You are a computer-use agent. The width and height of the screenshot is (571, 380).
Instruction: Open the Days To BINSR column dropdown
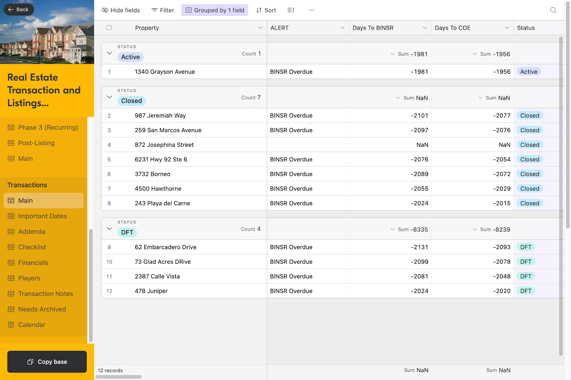[424, 28]
